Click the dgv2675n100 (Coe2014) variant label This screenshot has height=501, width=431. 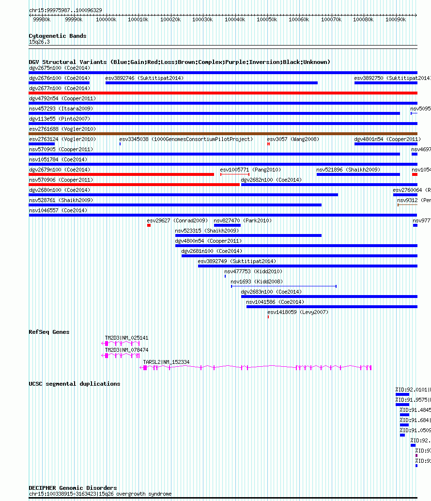click(60, 68)
